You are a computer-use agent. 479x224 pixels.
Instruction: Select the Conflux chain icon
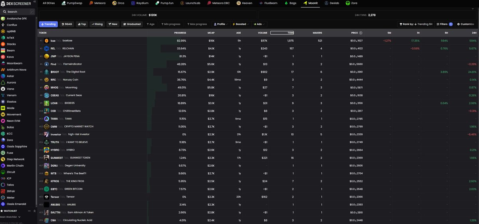[x=3, y=25]
